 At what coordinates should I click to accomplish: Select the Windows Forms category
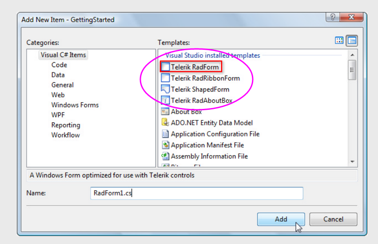pos(75,105)
